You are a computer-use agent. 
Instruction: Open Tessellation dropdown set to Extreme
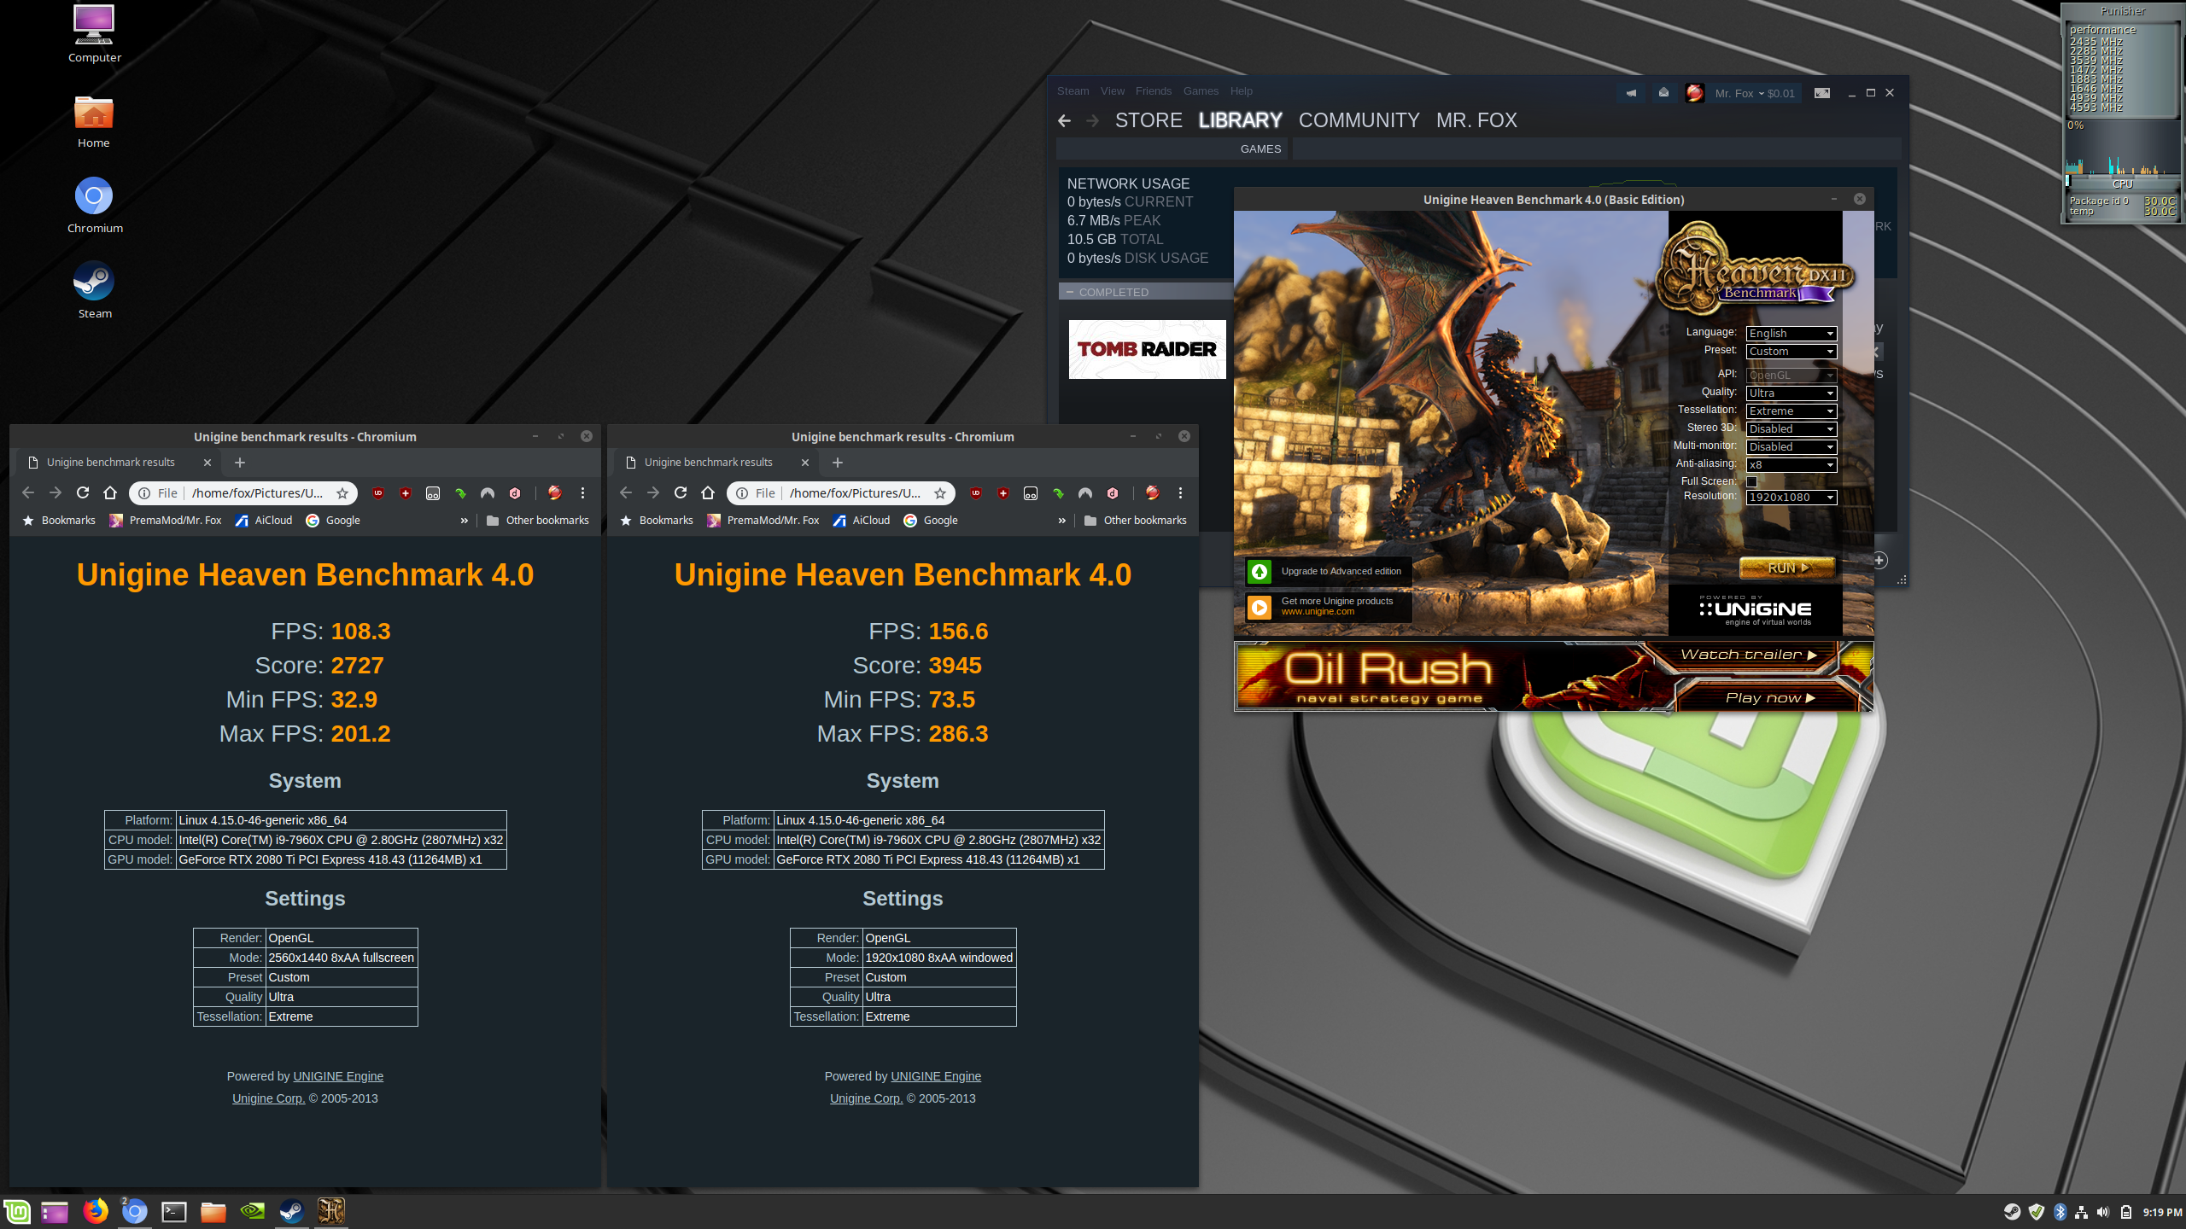[x=1791, y=411]
